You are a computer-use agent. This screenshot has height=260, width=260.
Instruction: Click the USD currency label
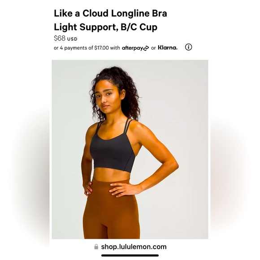coord(72,39)
